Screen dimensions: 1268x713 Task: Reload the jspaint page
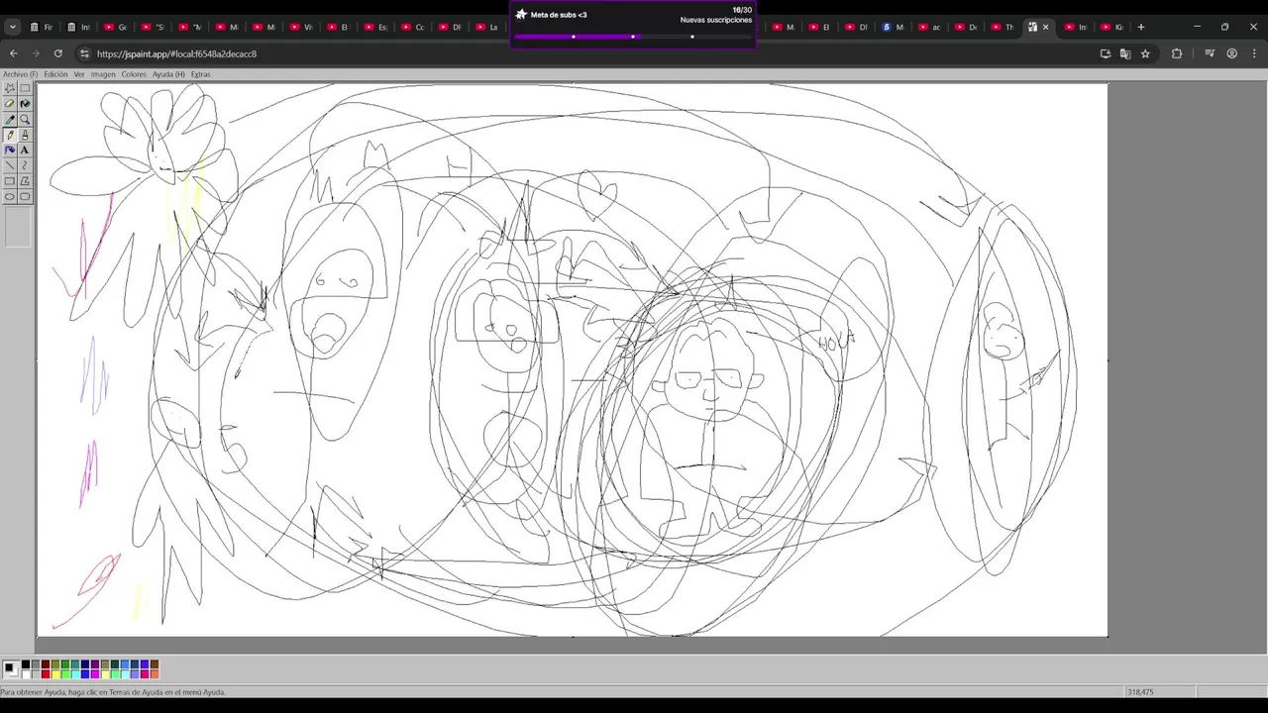click(57, 53)
